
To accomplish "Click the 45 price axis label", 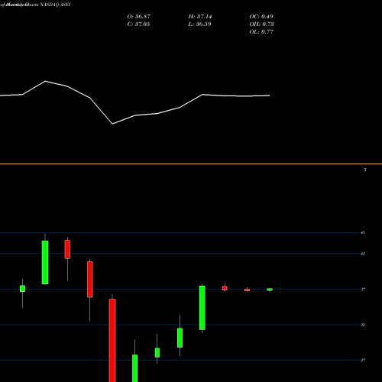I will coord(363,232).
